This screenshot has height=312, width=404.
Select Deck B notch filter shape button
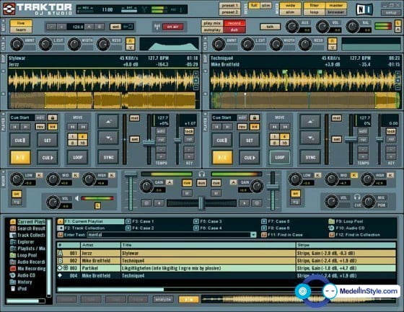pos(332,48)
